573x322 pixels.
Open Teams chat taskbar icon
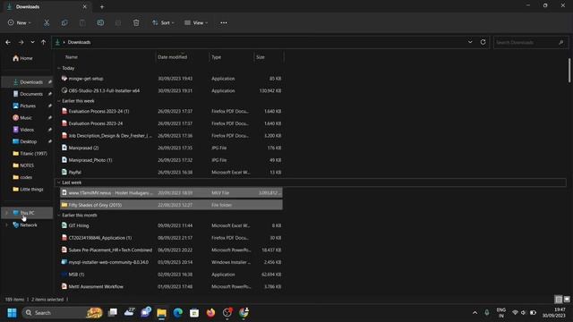pyautogui.click(x=145, y=312)
